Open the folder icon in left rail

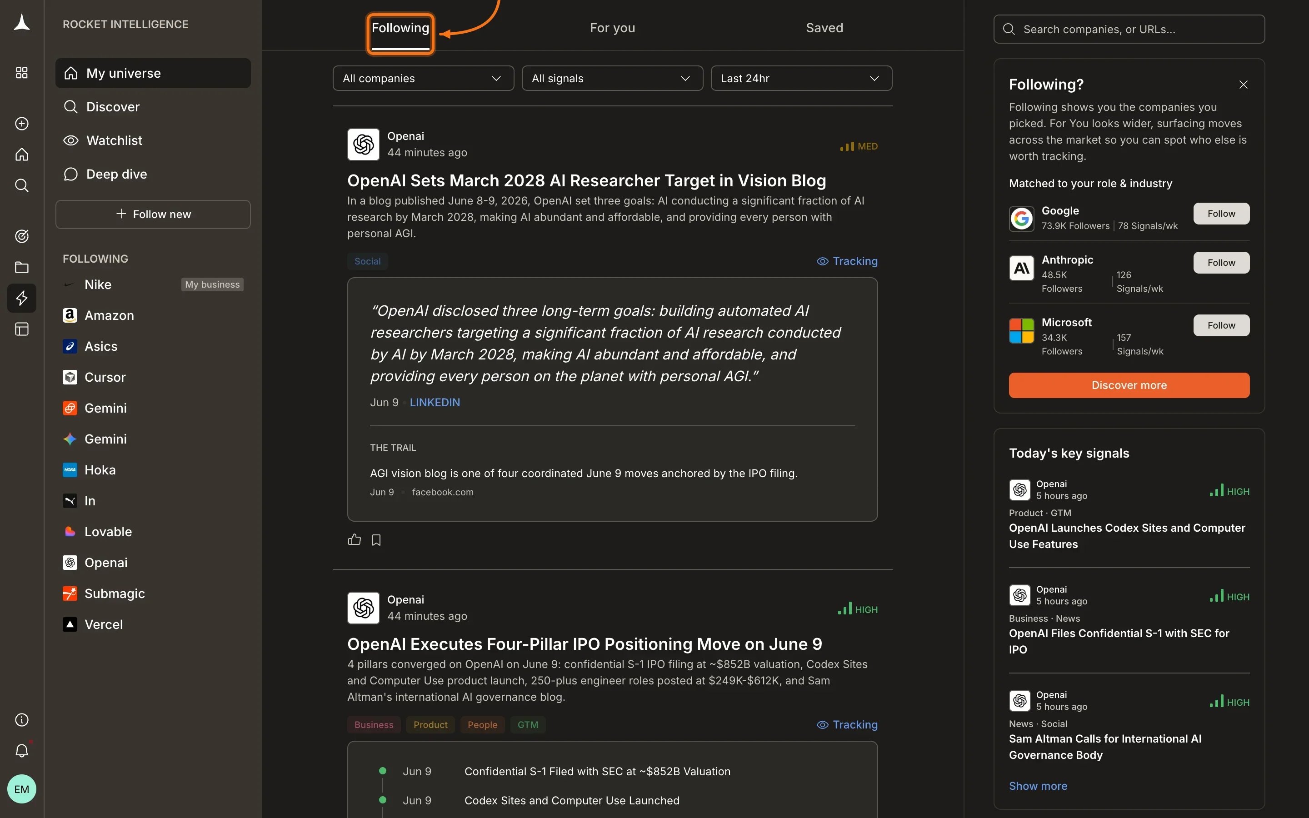pos(22,267)
